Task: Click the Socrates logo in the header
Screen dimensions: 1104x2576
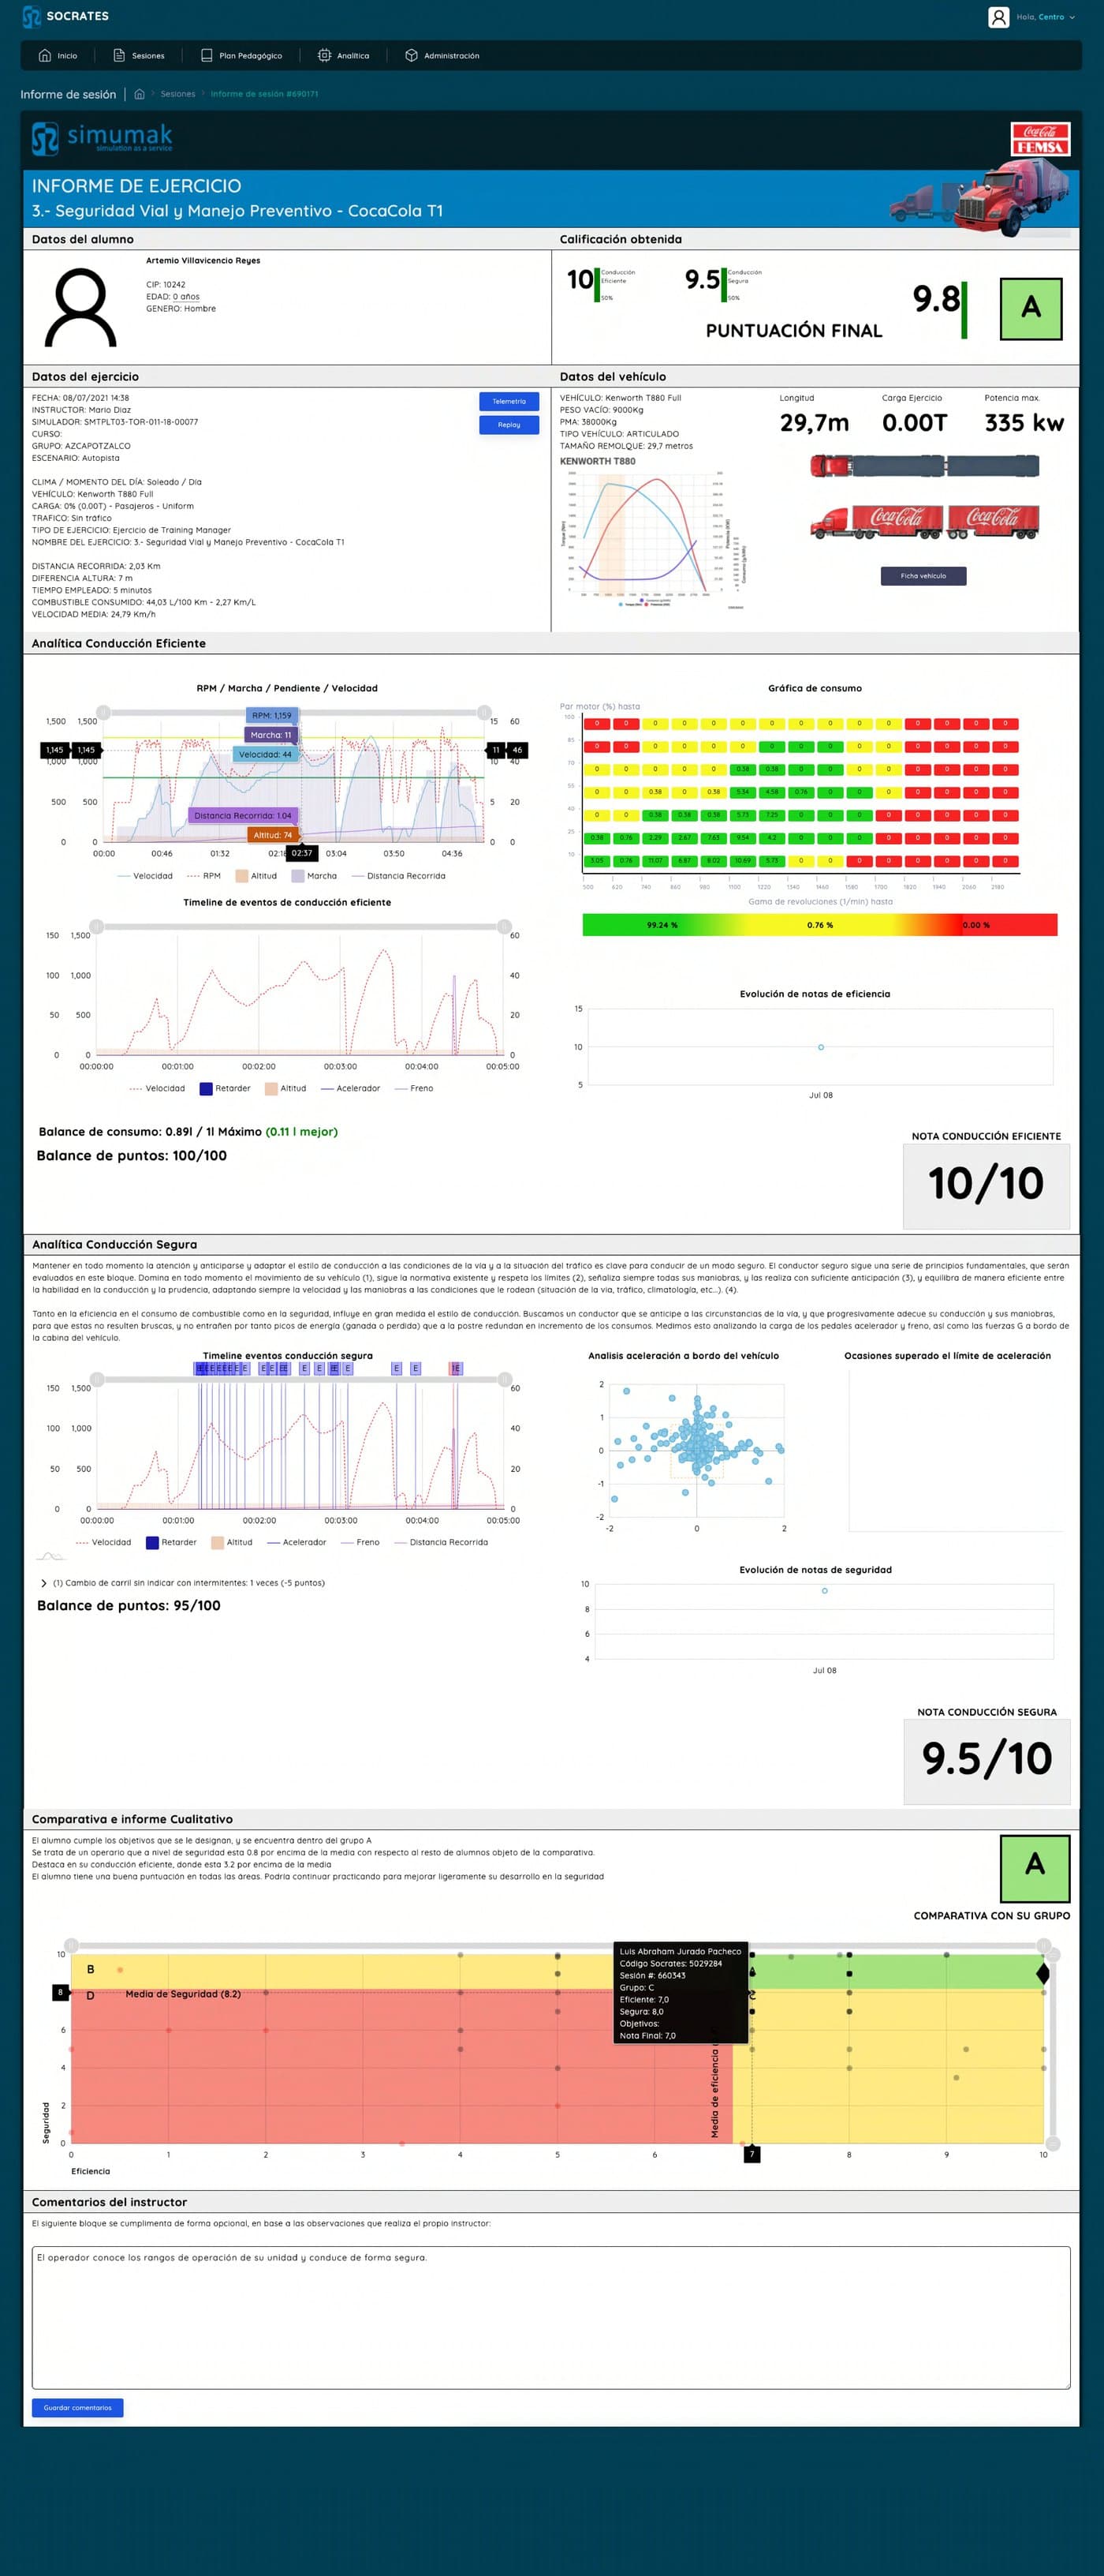Action: tap(65, 17)
